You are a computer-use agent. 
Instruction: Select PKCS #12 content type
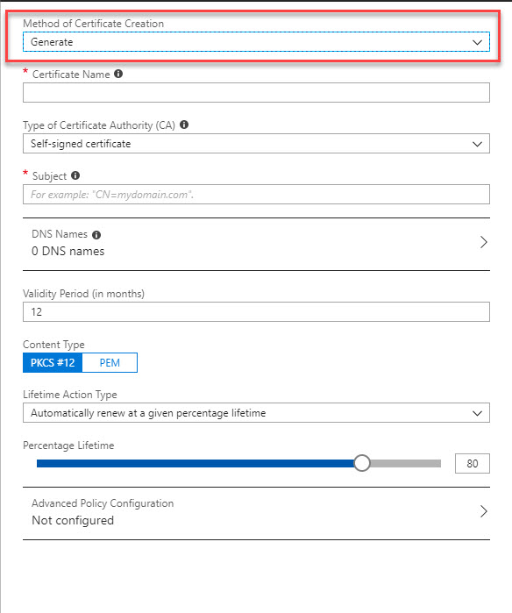tap(53, 363)
